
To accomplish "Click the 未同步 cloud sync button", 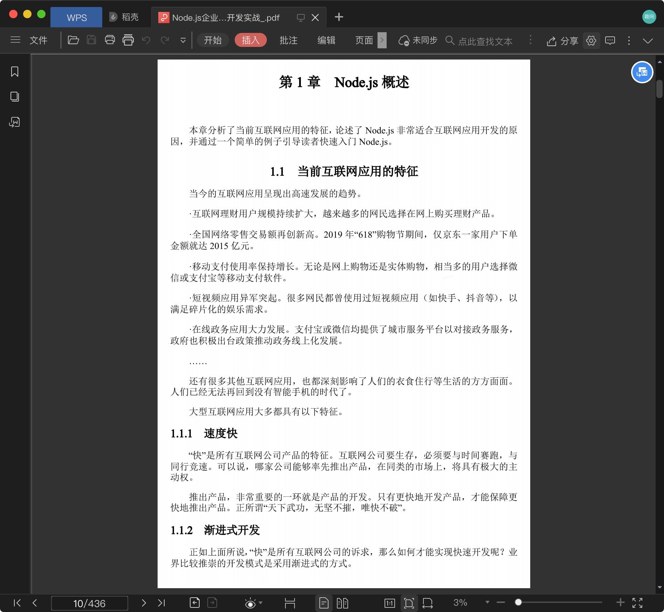I will [x=418, y=40].
